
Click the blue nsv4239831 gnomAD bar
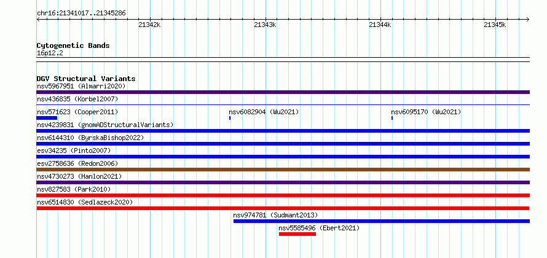coord(283,131)
